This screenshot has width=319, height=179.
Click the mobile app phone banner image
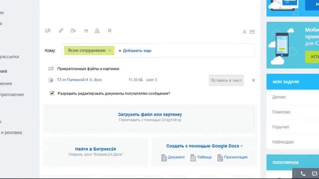click(282, 46)
